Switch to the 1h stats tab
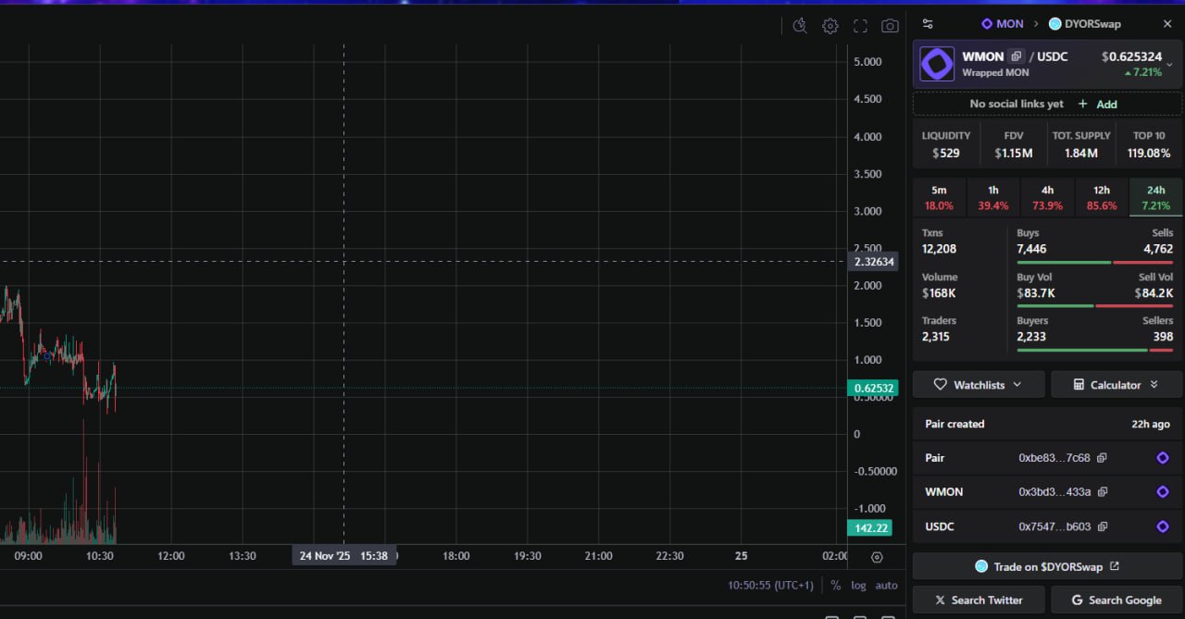This screenshot has height=619, width=1185. (992, 197)
